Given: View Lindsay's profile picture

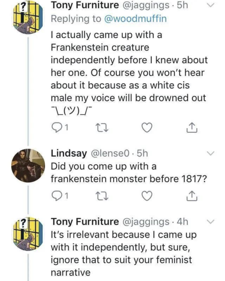Looking at the screenshot, I should tap(28, 165).
